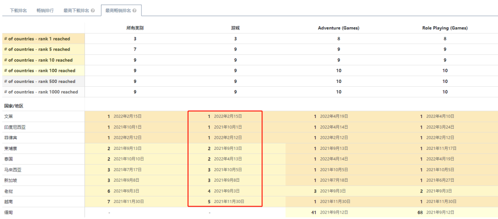Select the 最高畅销排名 tab label
498x219 pixels.
118,10
